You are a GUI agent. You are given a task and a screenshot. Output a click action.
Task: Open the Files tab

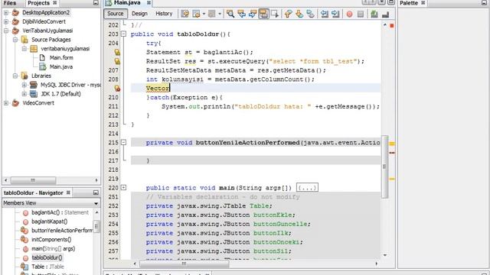(x=10, y=3)
